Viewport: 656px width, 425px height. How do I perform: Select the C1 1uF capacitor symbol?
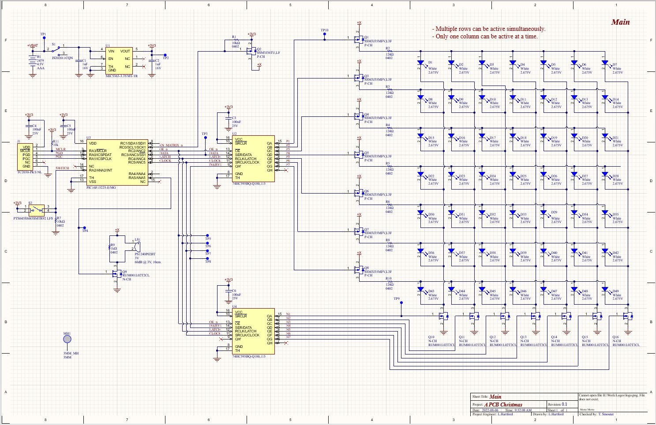tap(79, 61)
